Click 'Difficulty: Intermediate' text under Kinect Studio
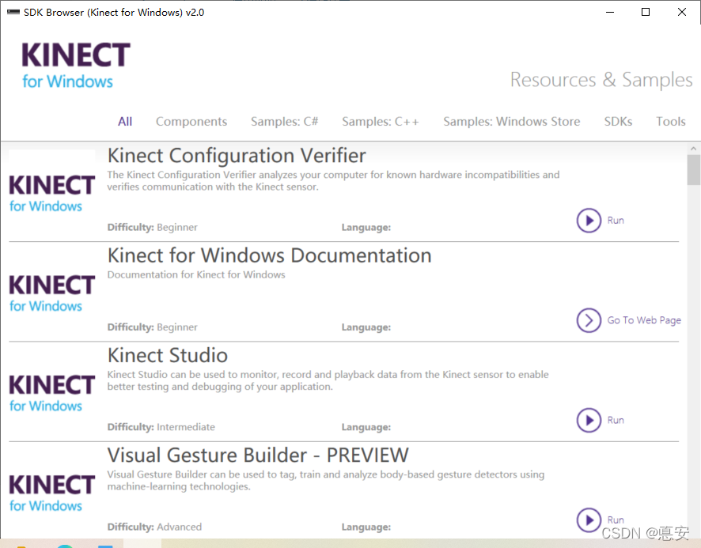This screenshot has width=701, height=548. 161,427
